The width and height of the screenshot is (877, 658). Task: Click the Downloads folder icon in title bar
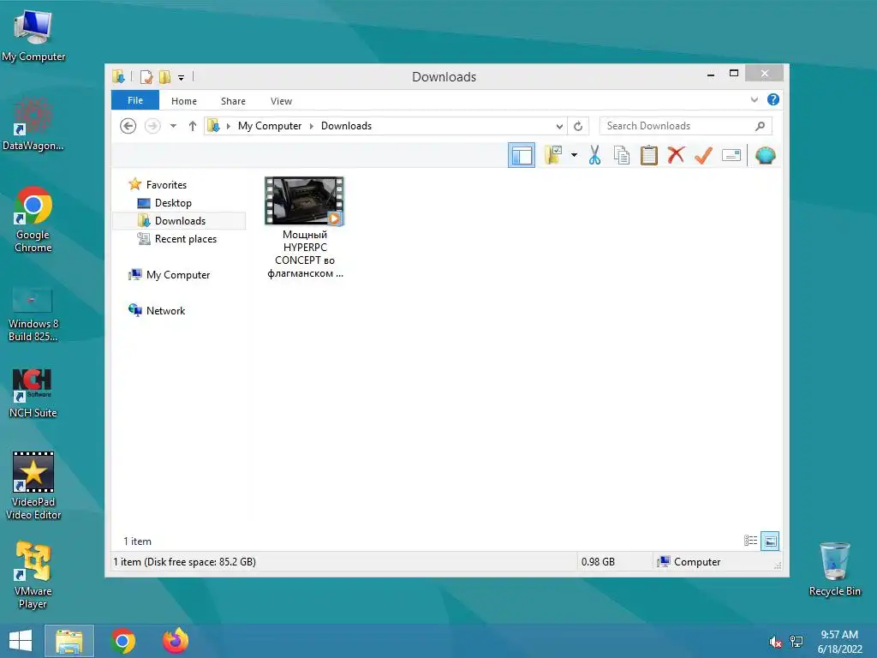click(x=118, y=76)
